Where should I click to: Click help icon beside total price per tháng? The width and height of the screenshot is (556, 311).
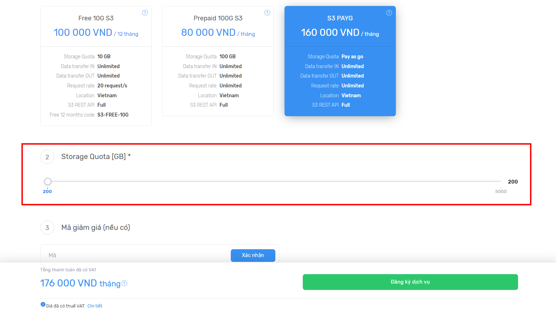[x=124, y=283]
